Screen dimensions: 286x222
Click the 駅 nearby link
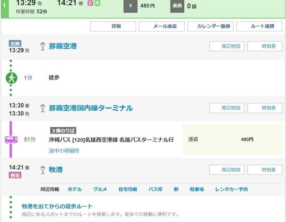tap(176, 189)
